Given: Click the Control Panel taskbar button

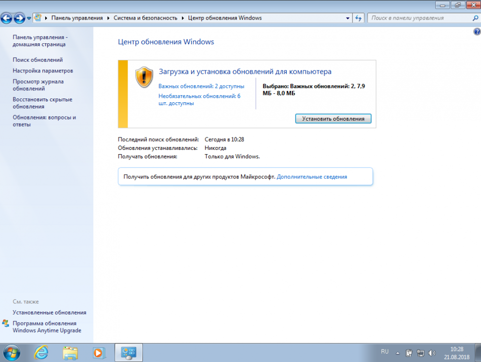Looking at the screenshot, I should tap(129, 353).
